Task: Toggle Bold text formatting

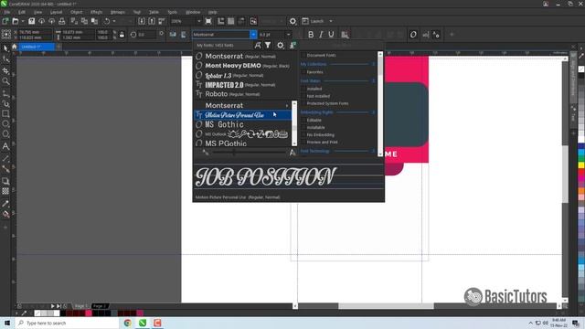Action: 311,35
